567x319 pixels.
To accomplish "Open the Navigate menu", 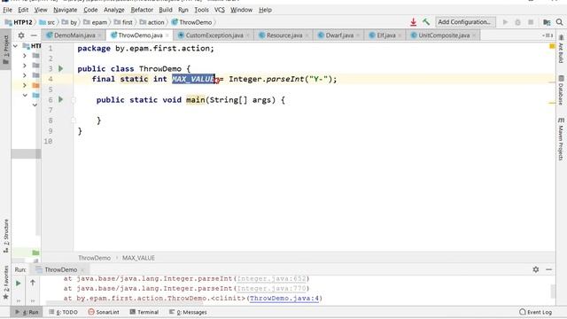I will point(65,10).
